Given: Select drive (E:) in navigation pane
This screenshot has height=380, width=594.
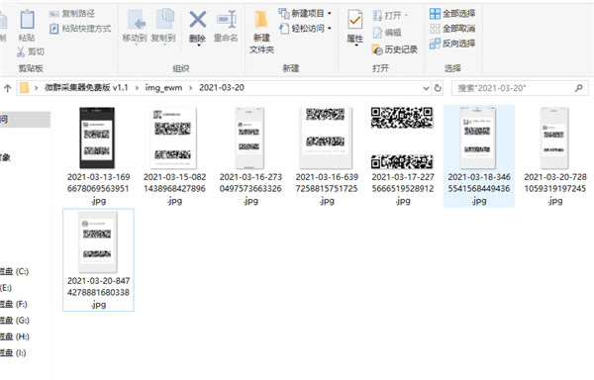Looking at the screenshot, I should point(6,288).
